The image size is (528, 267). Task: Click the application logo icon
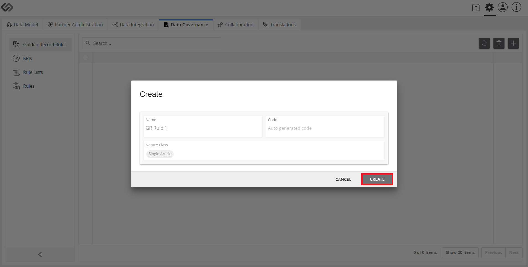pos(7,7)
